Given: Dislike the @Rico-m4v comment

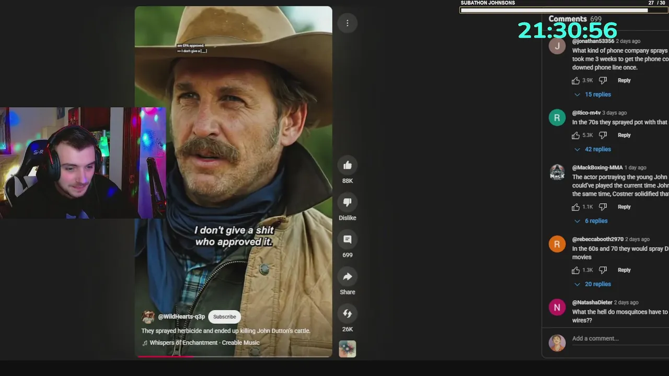Looking at the screenshot, I should coord(603,135).
